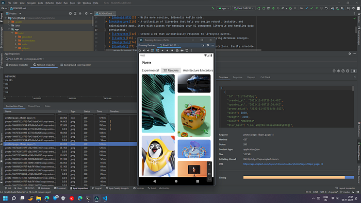Open the File menu
The image size is (361, 203).
pos(9,3)
